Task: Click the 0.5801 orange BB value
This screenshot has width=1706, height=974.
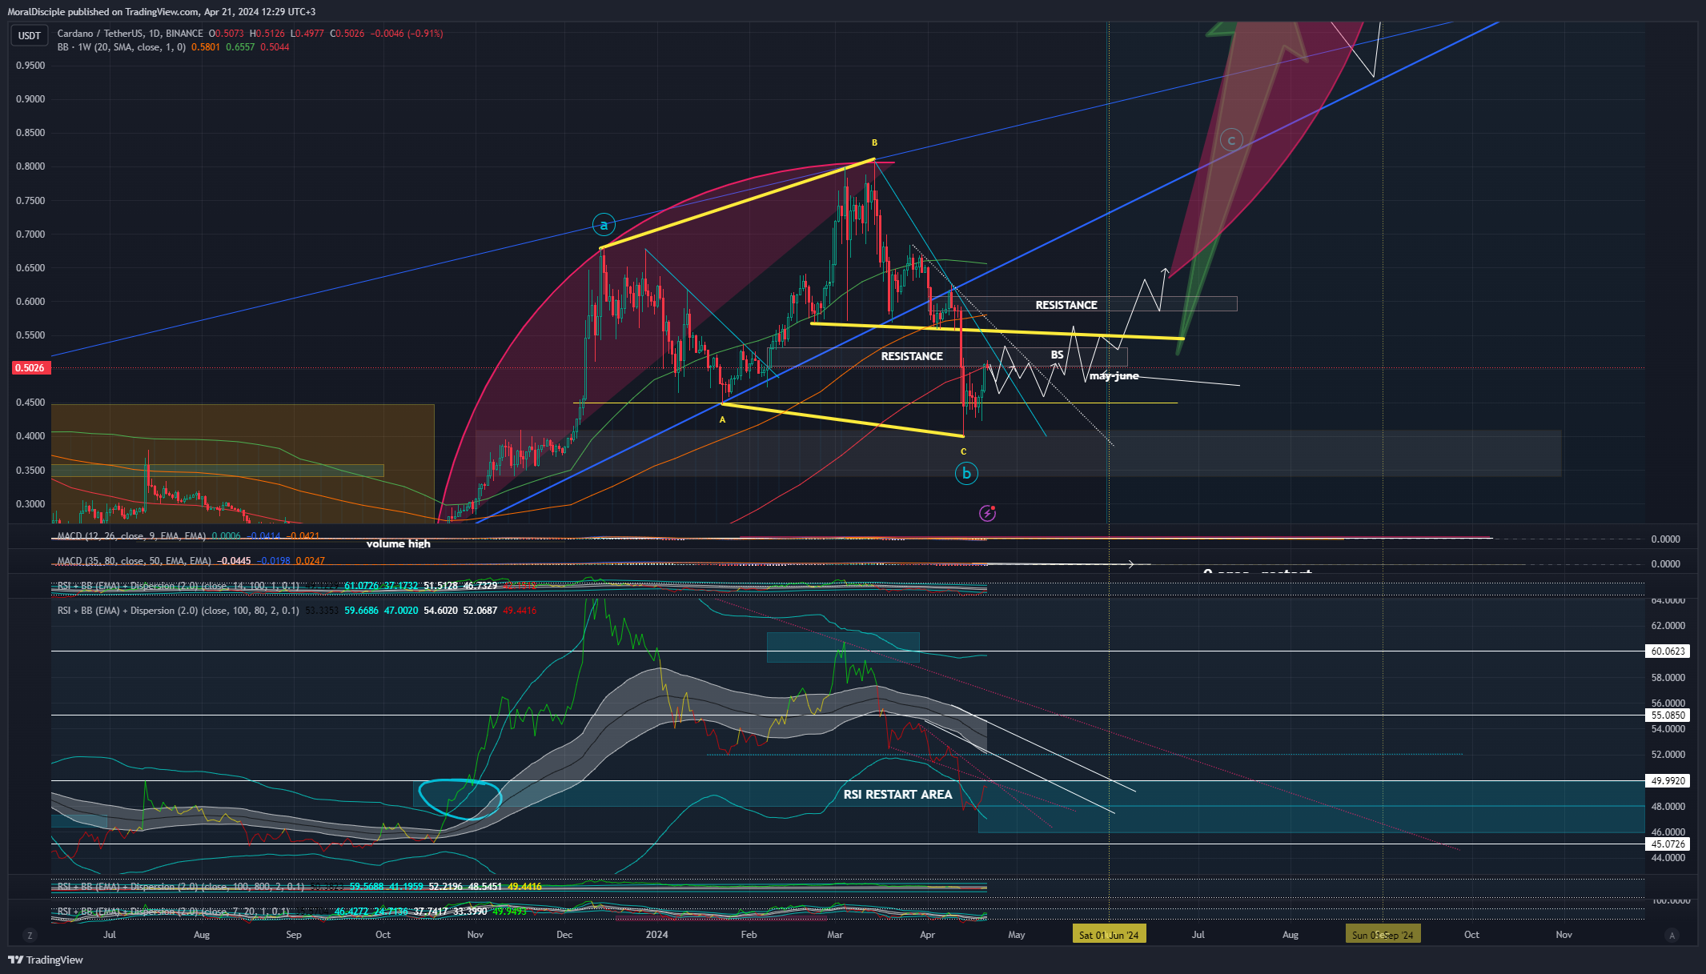Action: 206,47
